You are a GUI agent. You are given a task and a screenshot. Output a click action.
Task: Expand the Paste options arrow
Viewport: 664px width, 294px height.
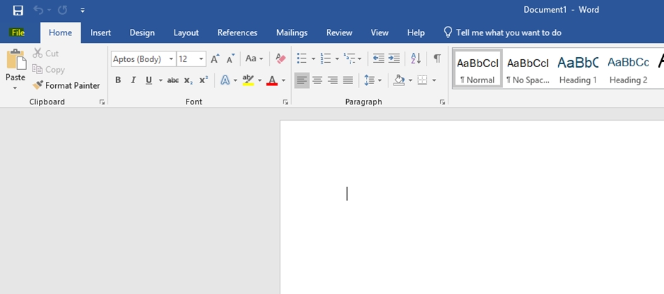(x=15, y=89)
